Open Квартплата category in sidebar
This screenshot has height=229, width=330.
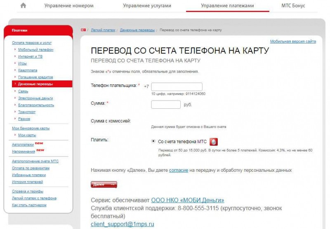pyautogui.click(x=28, y=70)
